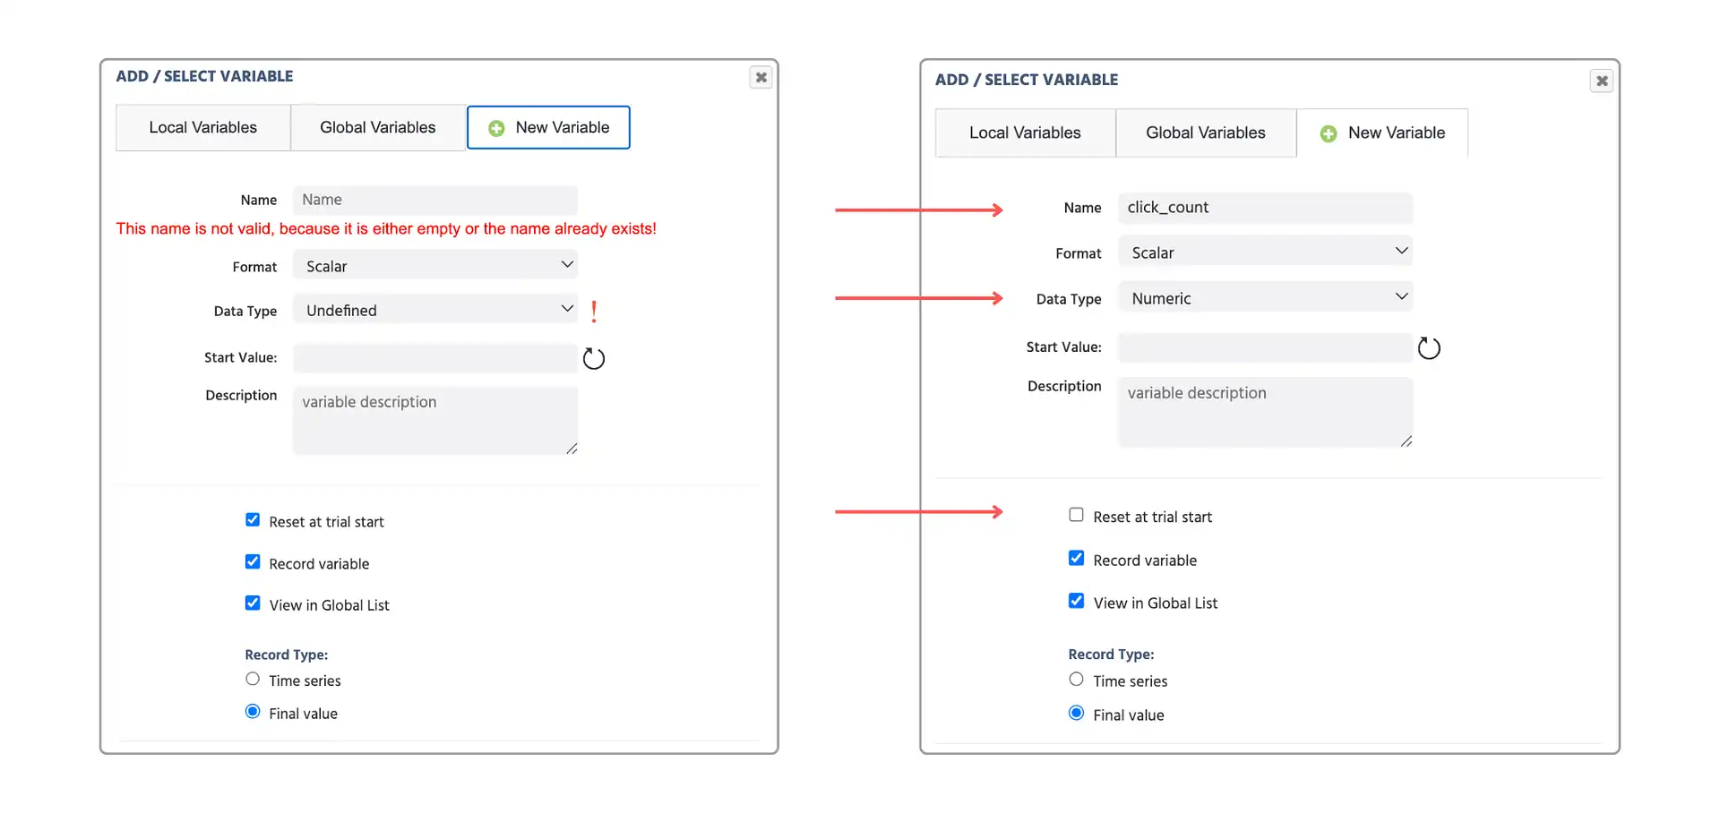Viewport: 1720px width, 813px height.
Task: Open the Data Type Undefined dropdown
Action: click(435, 310)
